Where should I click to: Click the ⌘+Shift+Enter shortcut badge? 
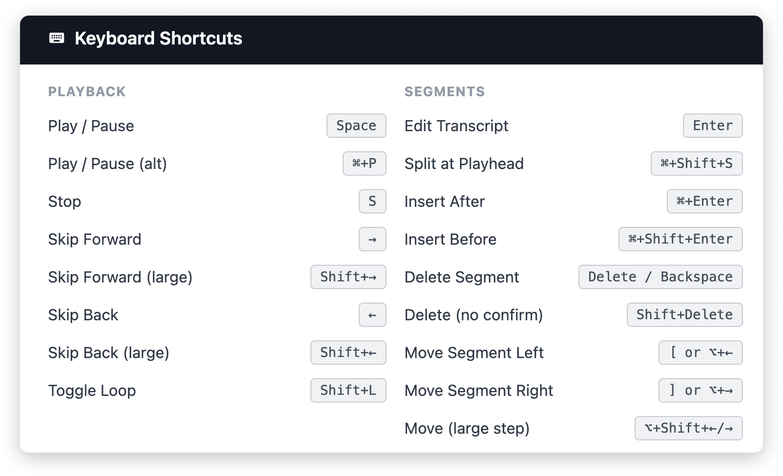pos(680,239)
